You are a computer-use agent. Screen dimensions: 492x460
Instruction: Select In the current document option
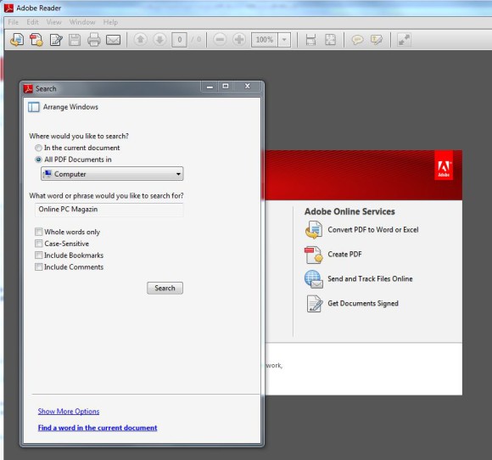tap(38, 148)
